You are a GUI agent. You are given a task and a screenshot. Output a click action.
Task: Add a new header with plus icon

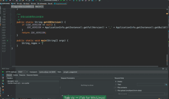coord(8,96)
